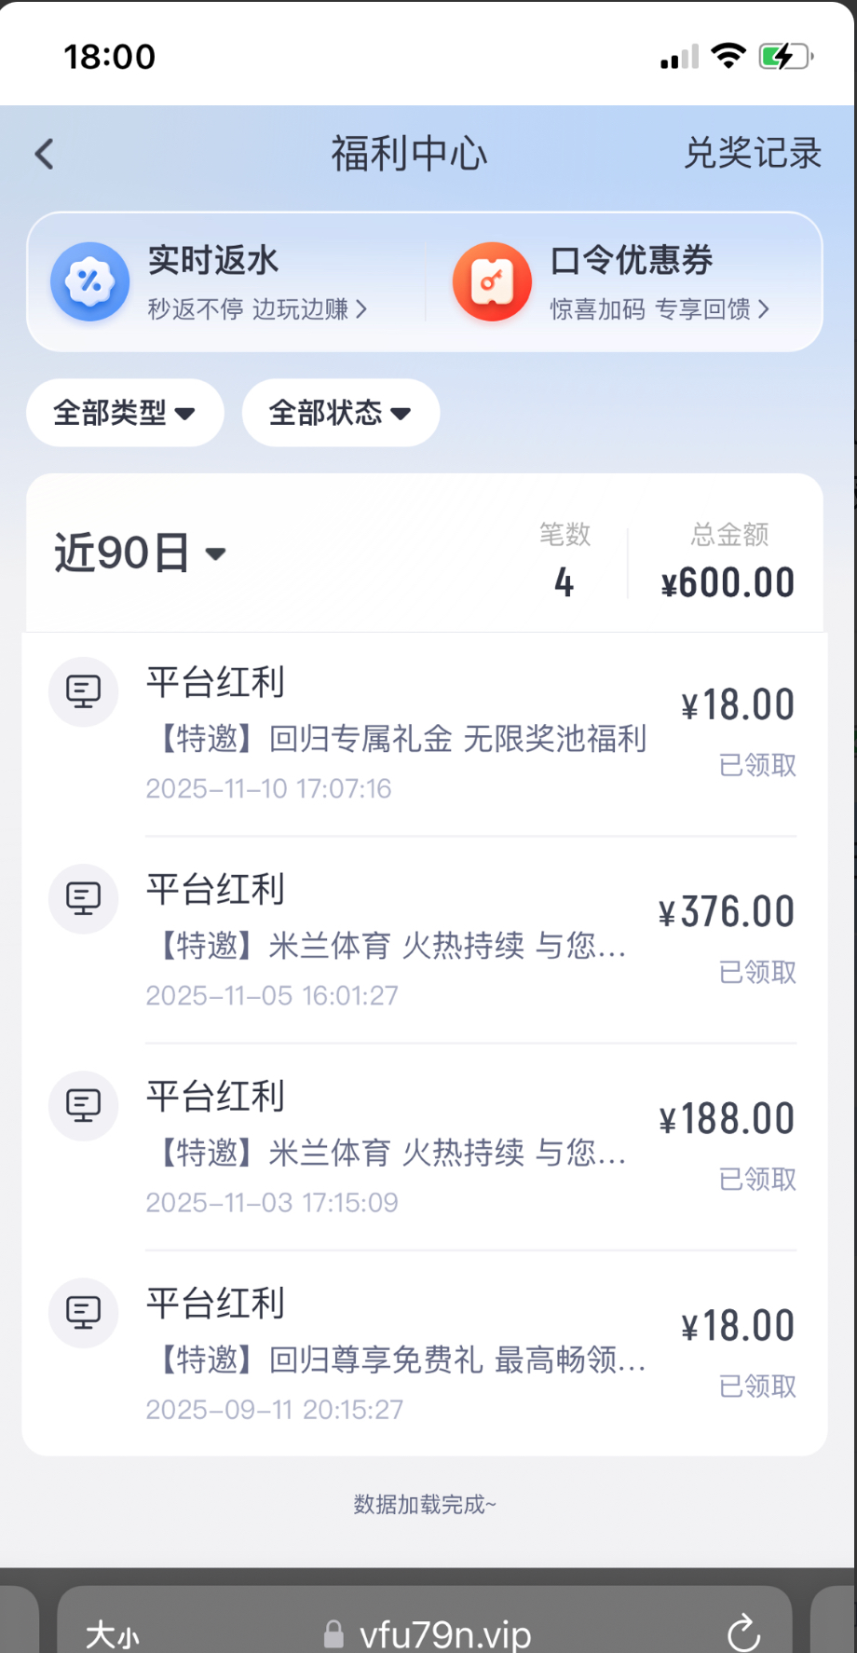Tap the message icon of 2025-11-10 record

84,691
